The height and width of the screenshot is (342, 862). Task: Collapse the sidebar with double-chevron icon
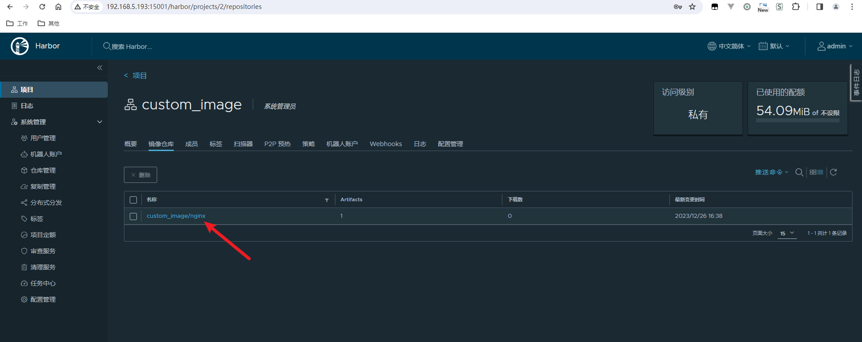pos(100,68)
